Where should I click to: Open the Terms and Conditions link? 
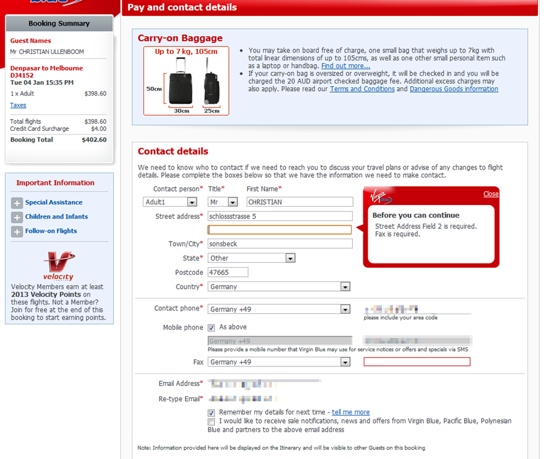click(362, 89)
